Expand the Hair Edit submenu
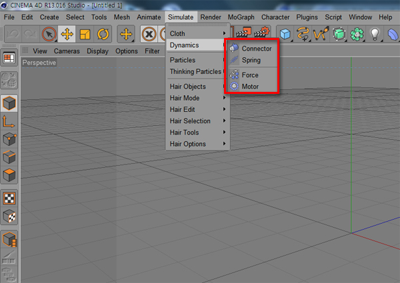400x283 pixels. pos(198,109)
